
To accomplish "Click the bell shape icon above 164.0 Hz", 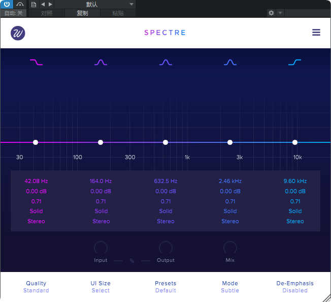I will pyautogui.click(x=101, y=62).
